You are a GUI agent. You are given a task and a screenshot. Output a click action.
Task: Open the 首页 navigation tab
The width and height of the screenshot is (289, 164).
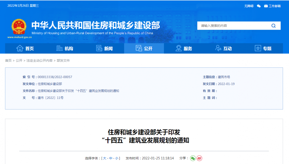(25, 48)
